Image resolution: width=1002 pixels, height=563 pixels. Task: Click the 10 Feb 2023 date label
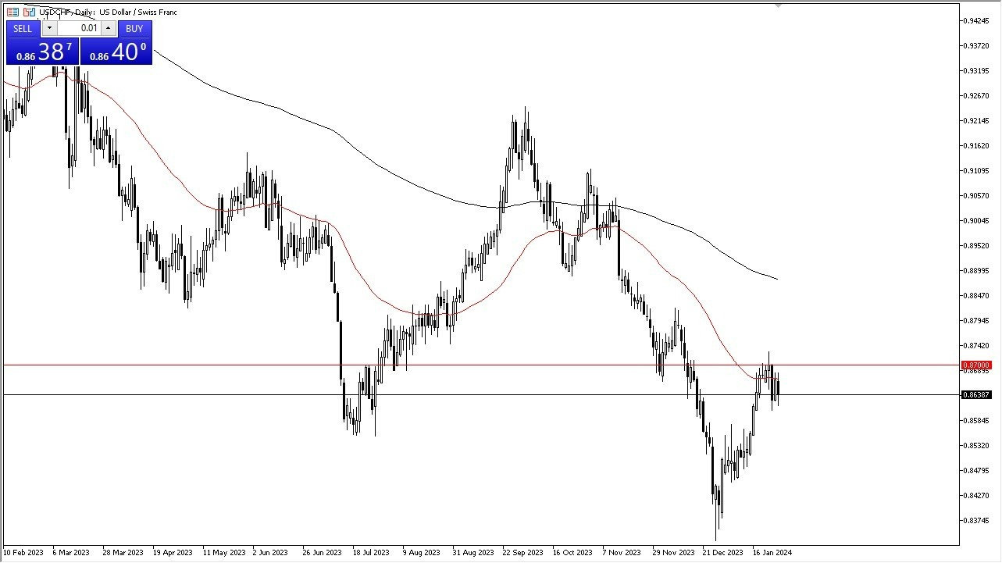tap(24, 552)
